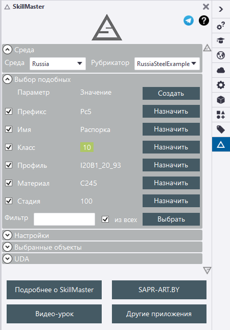Screen dimensions: 230x330
Task: Click Назначить for Класс
Action: (171, 147)
